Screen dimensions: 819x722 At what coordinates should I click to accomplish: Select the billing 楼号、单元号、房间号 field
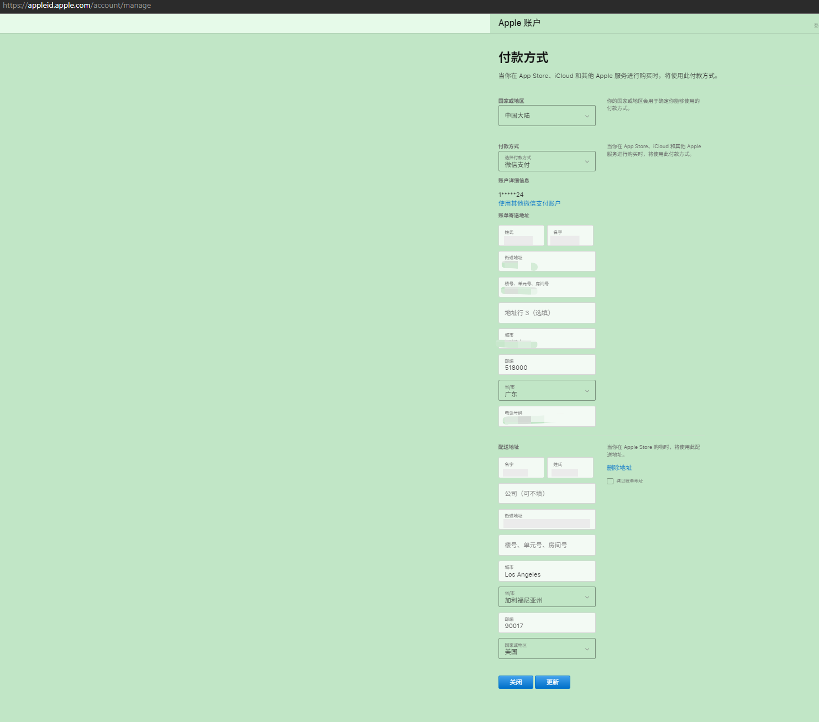point(547,287)
